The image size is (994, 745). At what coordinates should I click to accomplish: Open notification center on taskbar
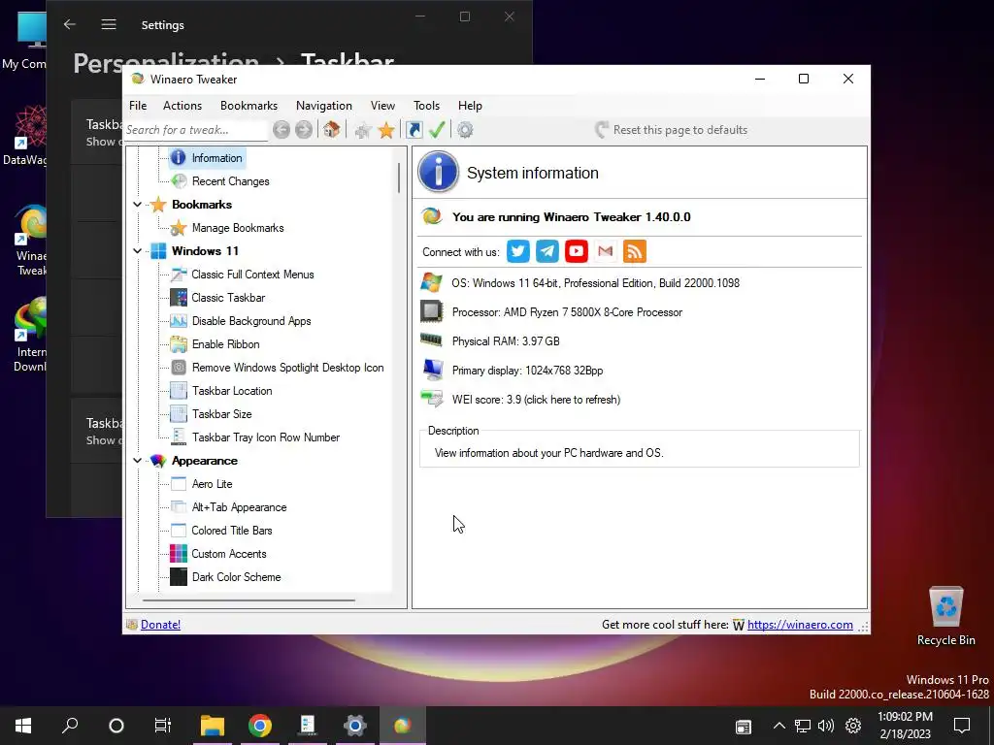(x=962, y=726)
